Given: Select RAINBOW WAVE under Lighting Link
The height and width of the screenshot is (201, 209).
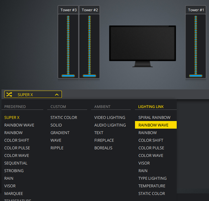Looking at the screenshot, I should (x=153, y=125).
